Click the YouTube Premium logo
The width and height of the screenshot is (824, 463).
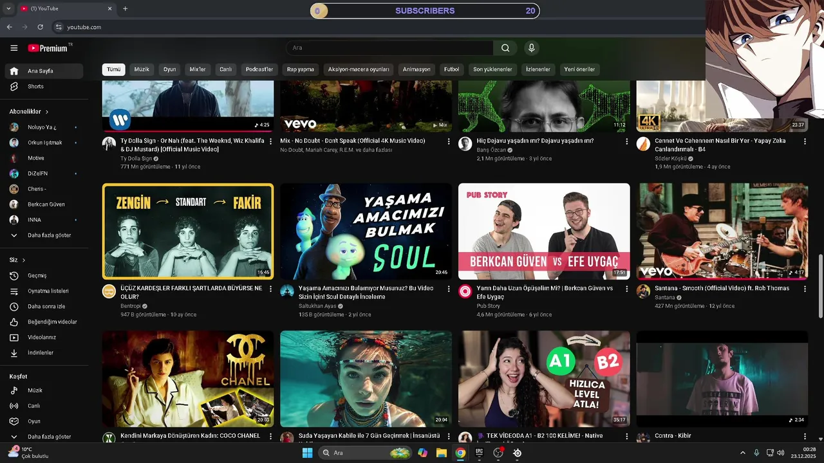pyautogui.click(x=49, y=48)
